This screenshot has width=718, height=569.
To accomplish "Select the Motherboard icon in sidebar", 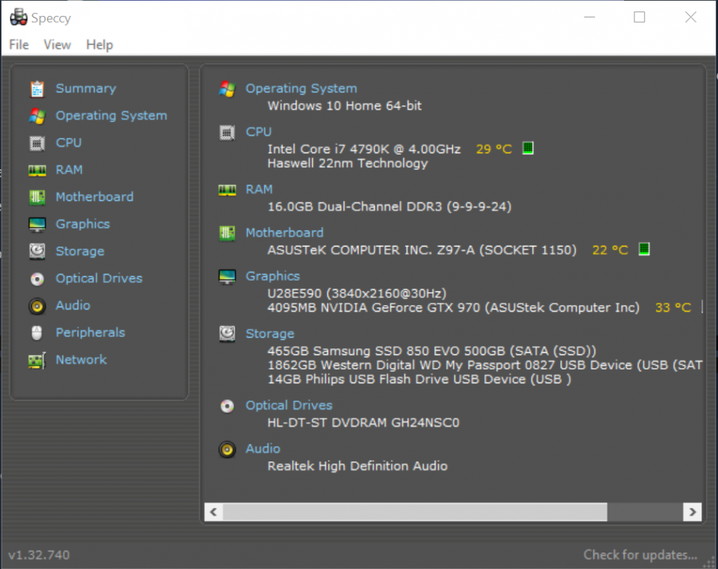I will 36,197.
